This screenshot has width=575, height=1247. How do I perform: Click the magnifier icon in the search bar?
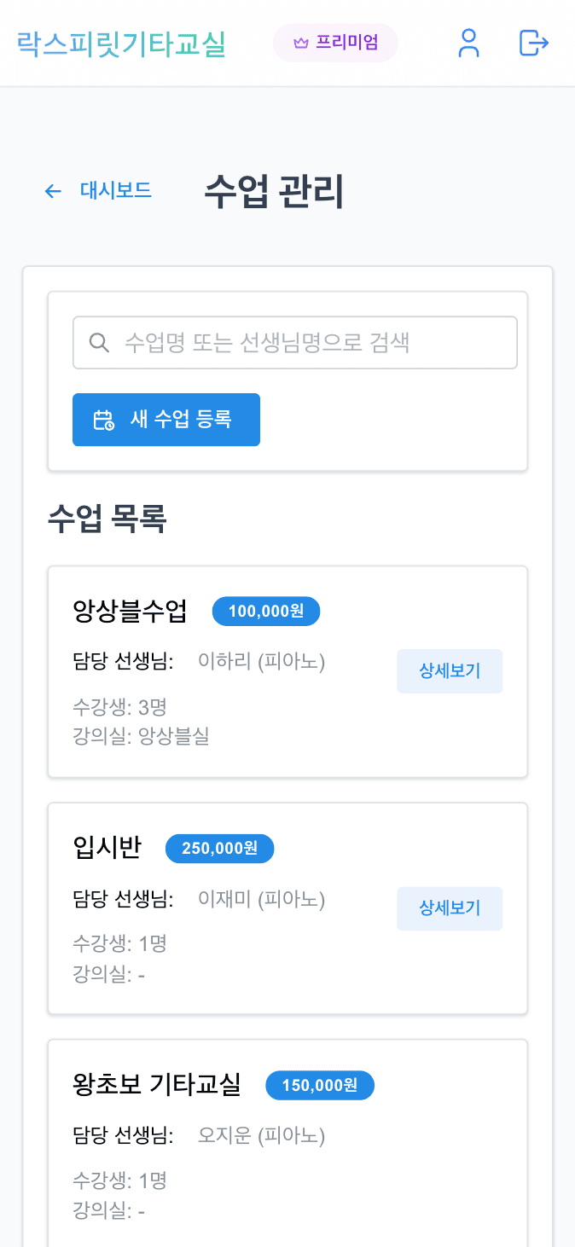pyautogui.click(x=99, y=342)
